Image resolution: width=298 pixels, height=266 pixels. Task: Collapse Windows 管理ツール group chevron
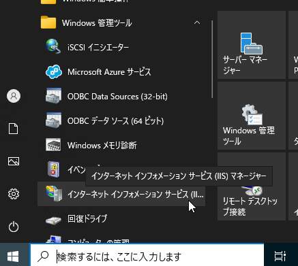pyautogui.click(x=197, y=22)
